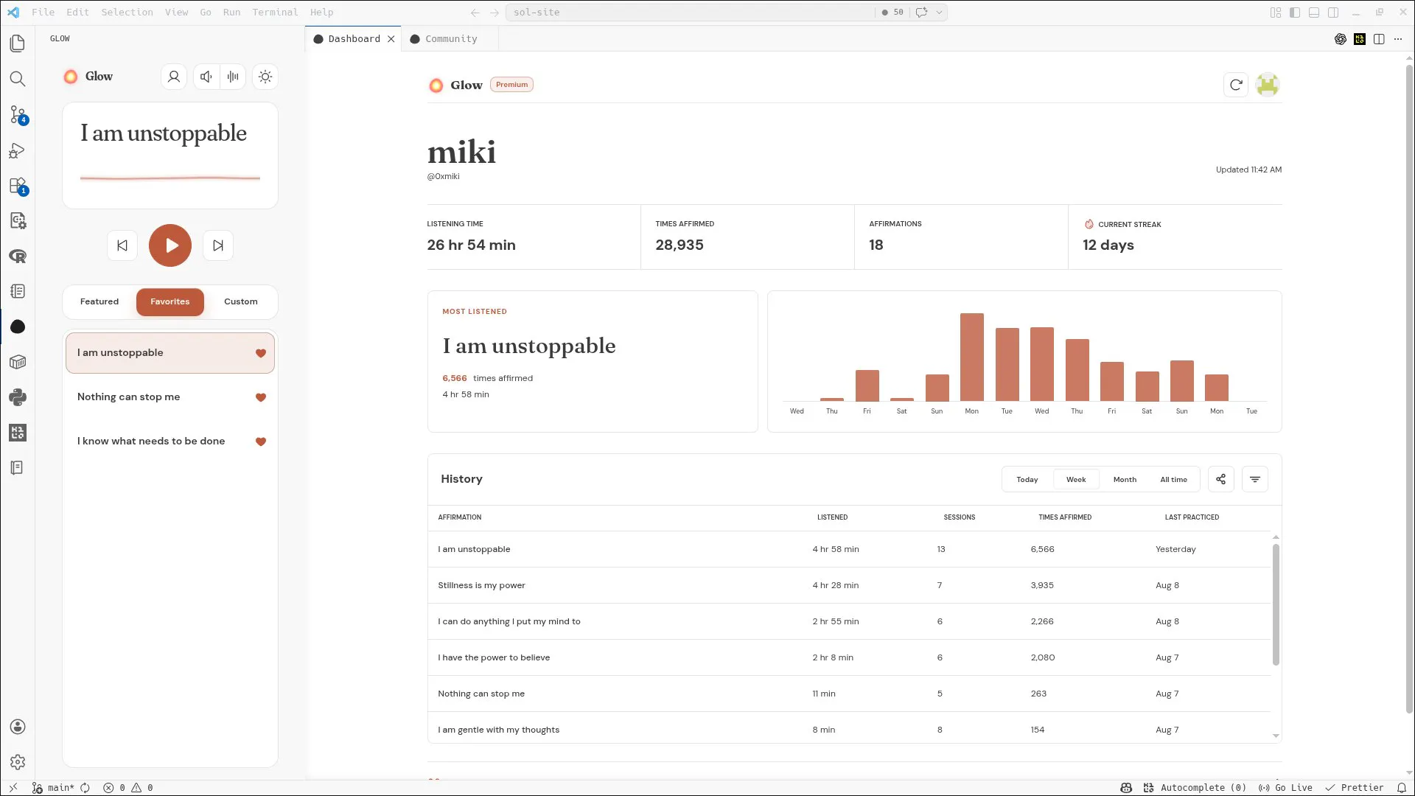1415x796 pixels.
Task: Click the profile icon in Glow sidebar
Action: coord(174,77)
